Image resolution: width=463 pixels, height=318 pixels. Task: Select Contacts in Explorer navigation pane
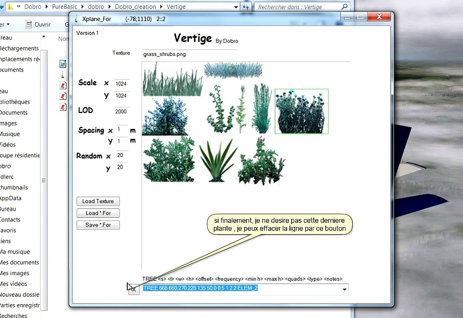tap(10, 220)
